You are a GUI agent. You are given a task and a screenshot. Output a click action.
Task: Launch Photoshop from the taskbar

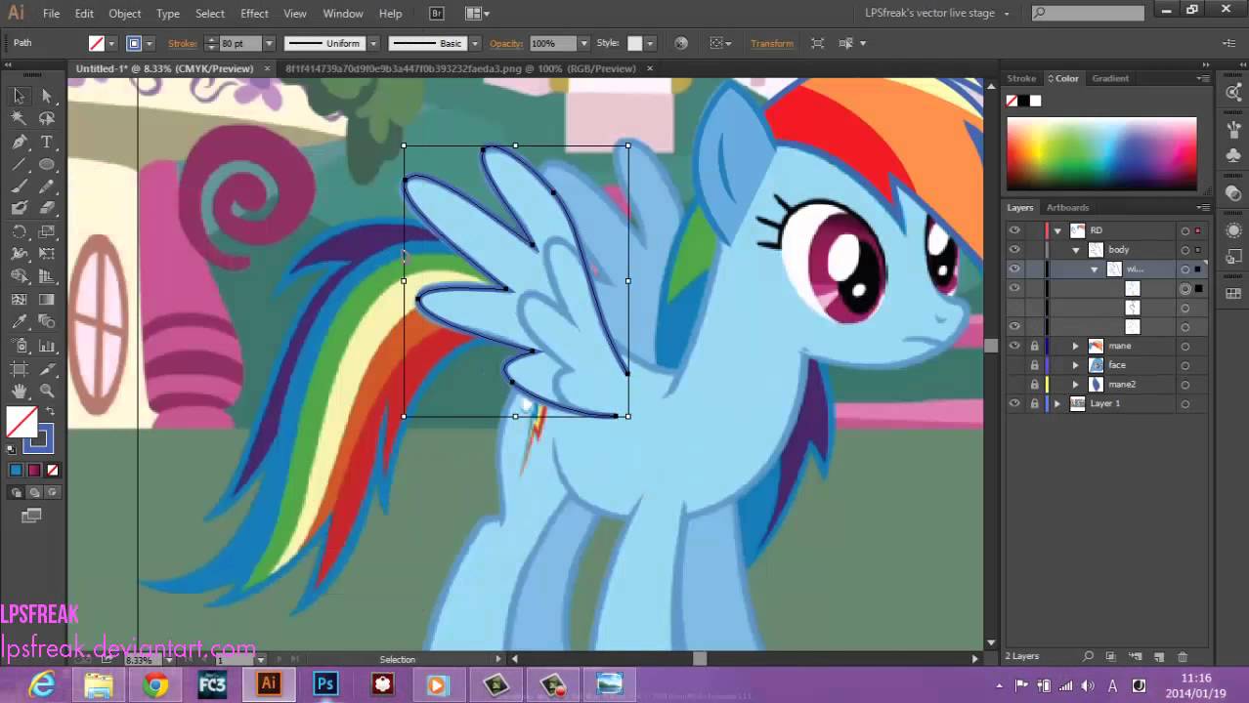pyautogui.click(x=325, y=684)
